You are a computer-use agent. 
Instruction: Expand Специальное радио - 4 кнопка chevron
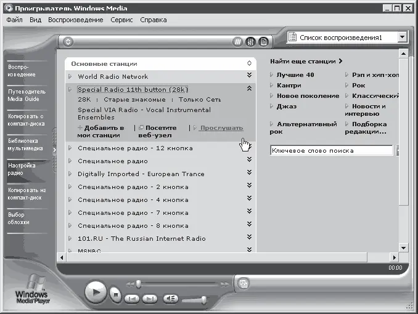249,198
